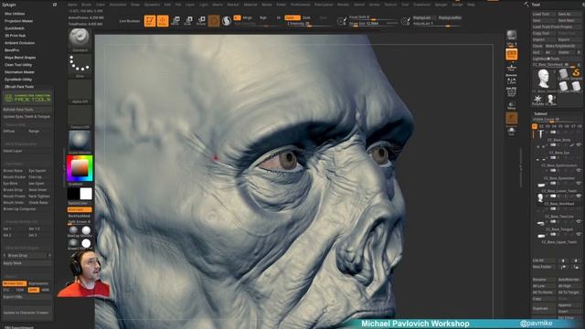The width and height of the screenshot is (585, 329).
Task: Pick a color in the color picker
Action: pyautogui.click(x=80, y=168)
